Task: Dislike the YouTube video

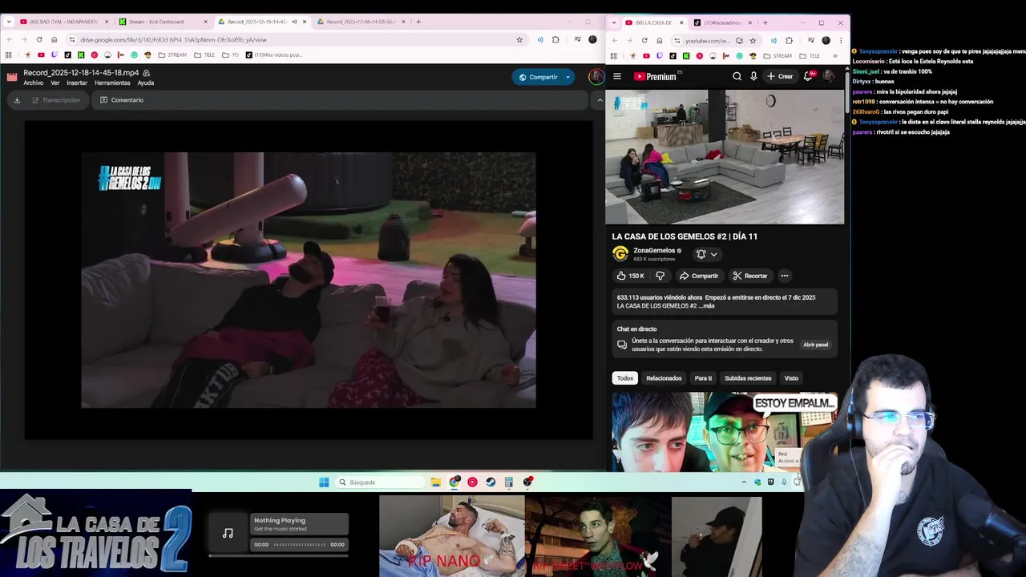Action: click(660, 276)
